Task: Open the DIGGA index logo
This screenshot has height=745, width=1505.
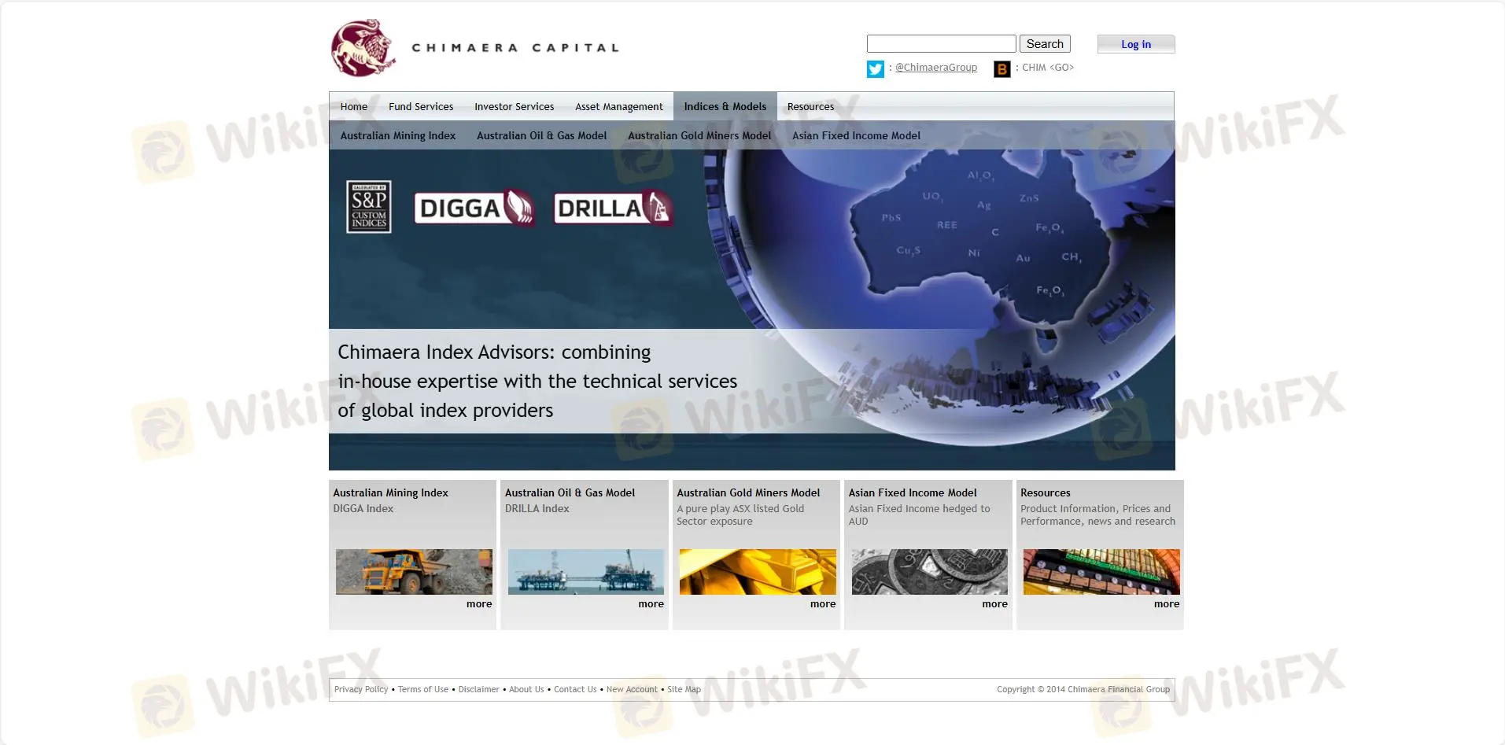Action: coord(474,208)
